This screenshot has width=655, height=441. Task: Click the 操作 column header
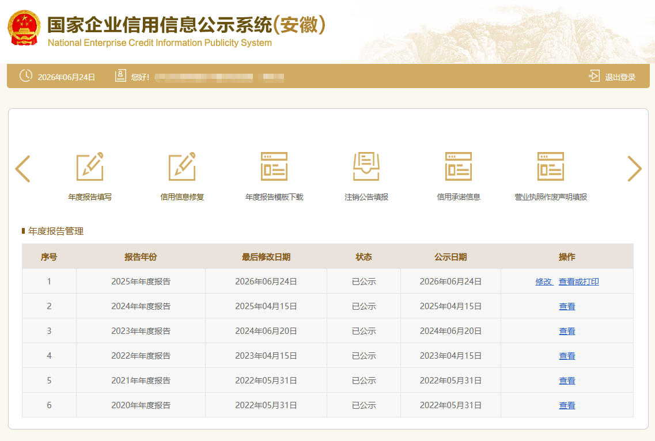567,257
